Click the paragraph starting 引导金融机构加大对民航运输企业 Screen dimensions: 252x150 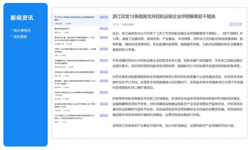click(x=178, y=63)
